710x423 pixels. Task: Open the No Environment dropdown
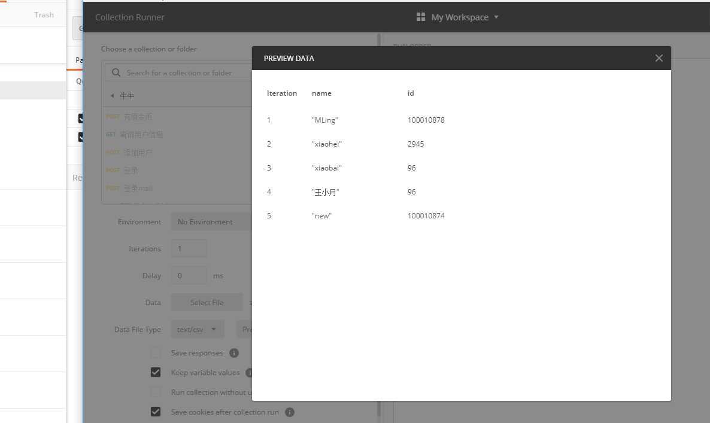[211, 222]
